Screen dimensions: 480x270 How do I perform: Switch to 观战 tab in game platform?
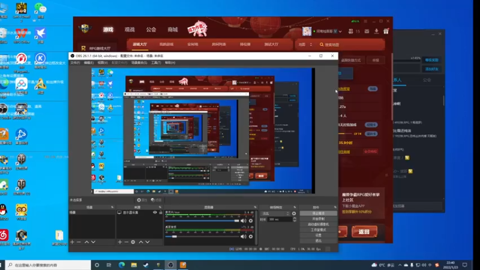[130, 29]
